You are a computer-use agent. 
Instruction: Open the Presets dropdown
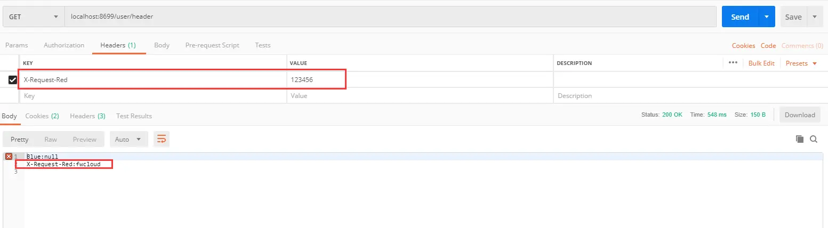[801, 63]
